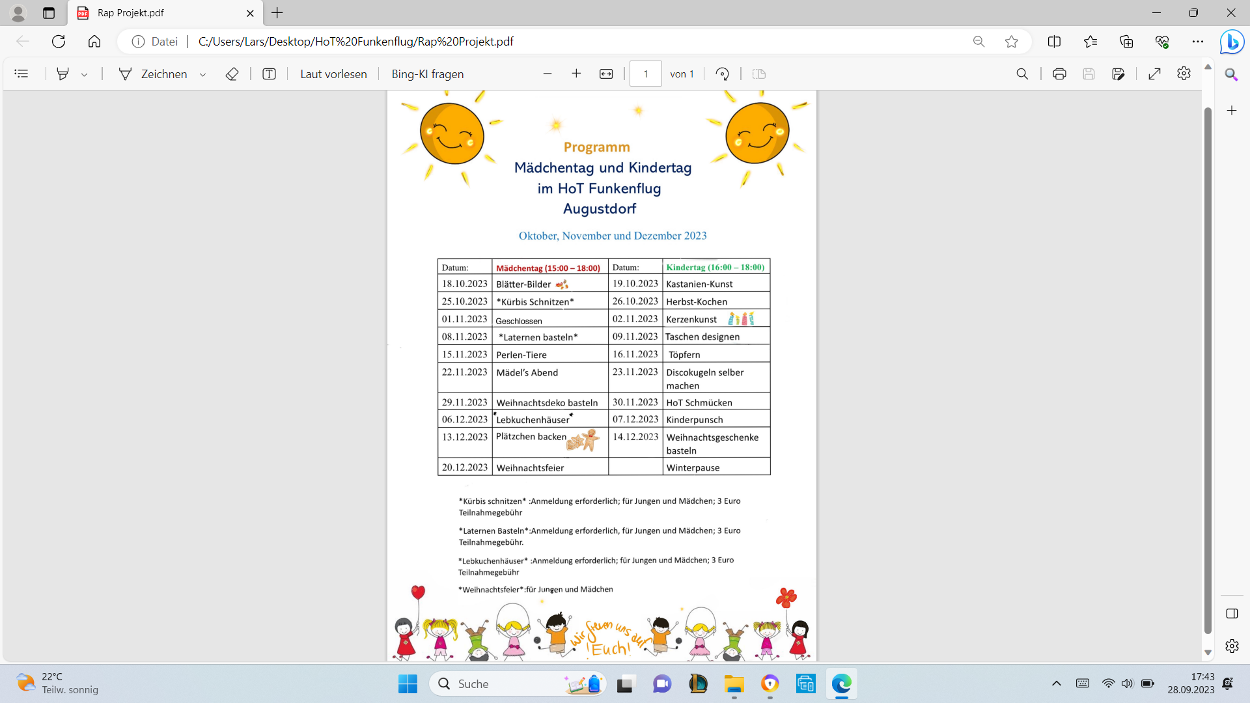1250x703 pixels.
Task: Select the eraser tool
Action: pyautogui.click(x=232, y=74)
